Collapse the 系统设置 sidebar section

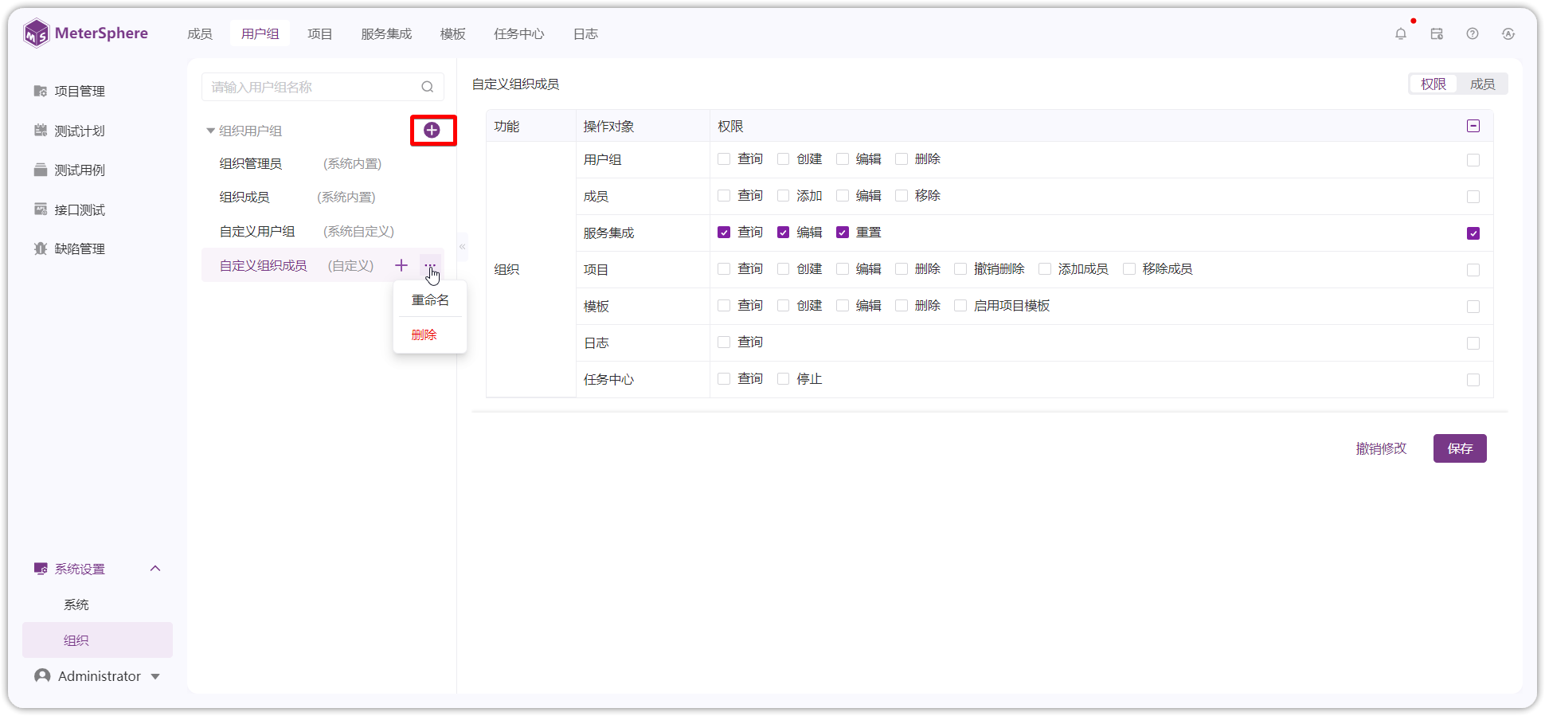pos(155,569)
